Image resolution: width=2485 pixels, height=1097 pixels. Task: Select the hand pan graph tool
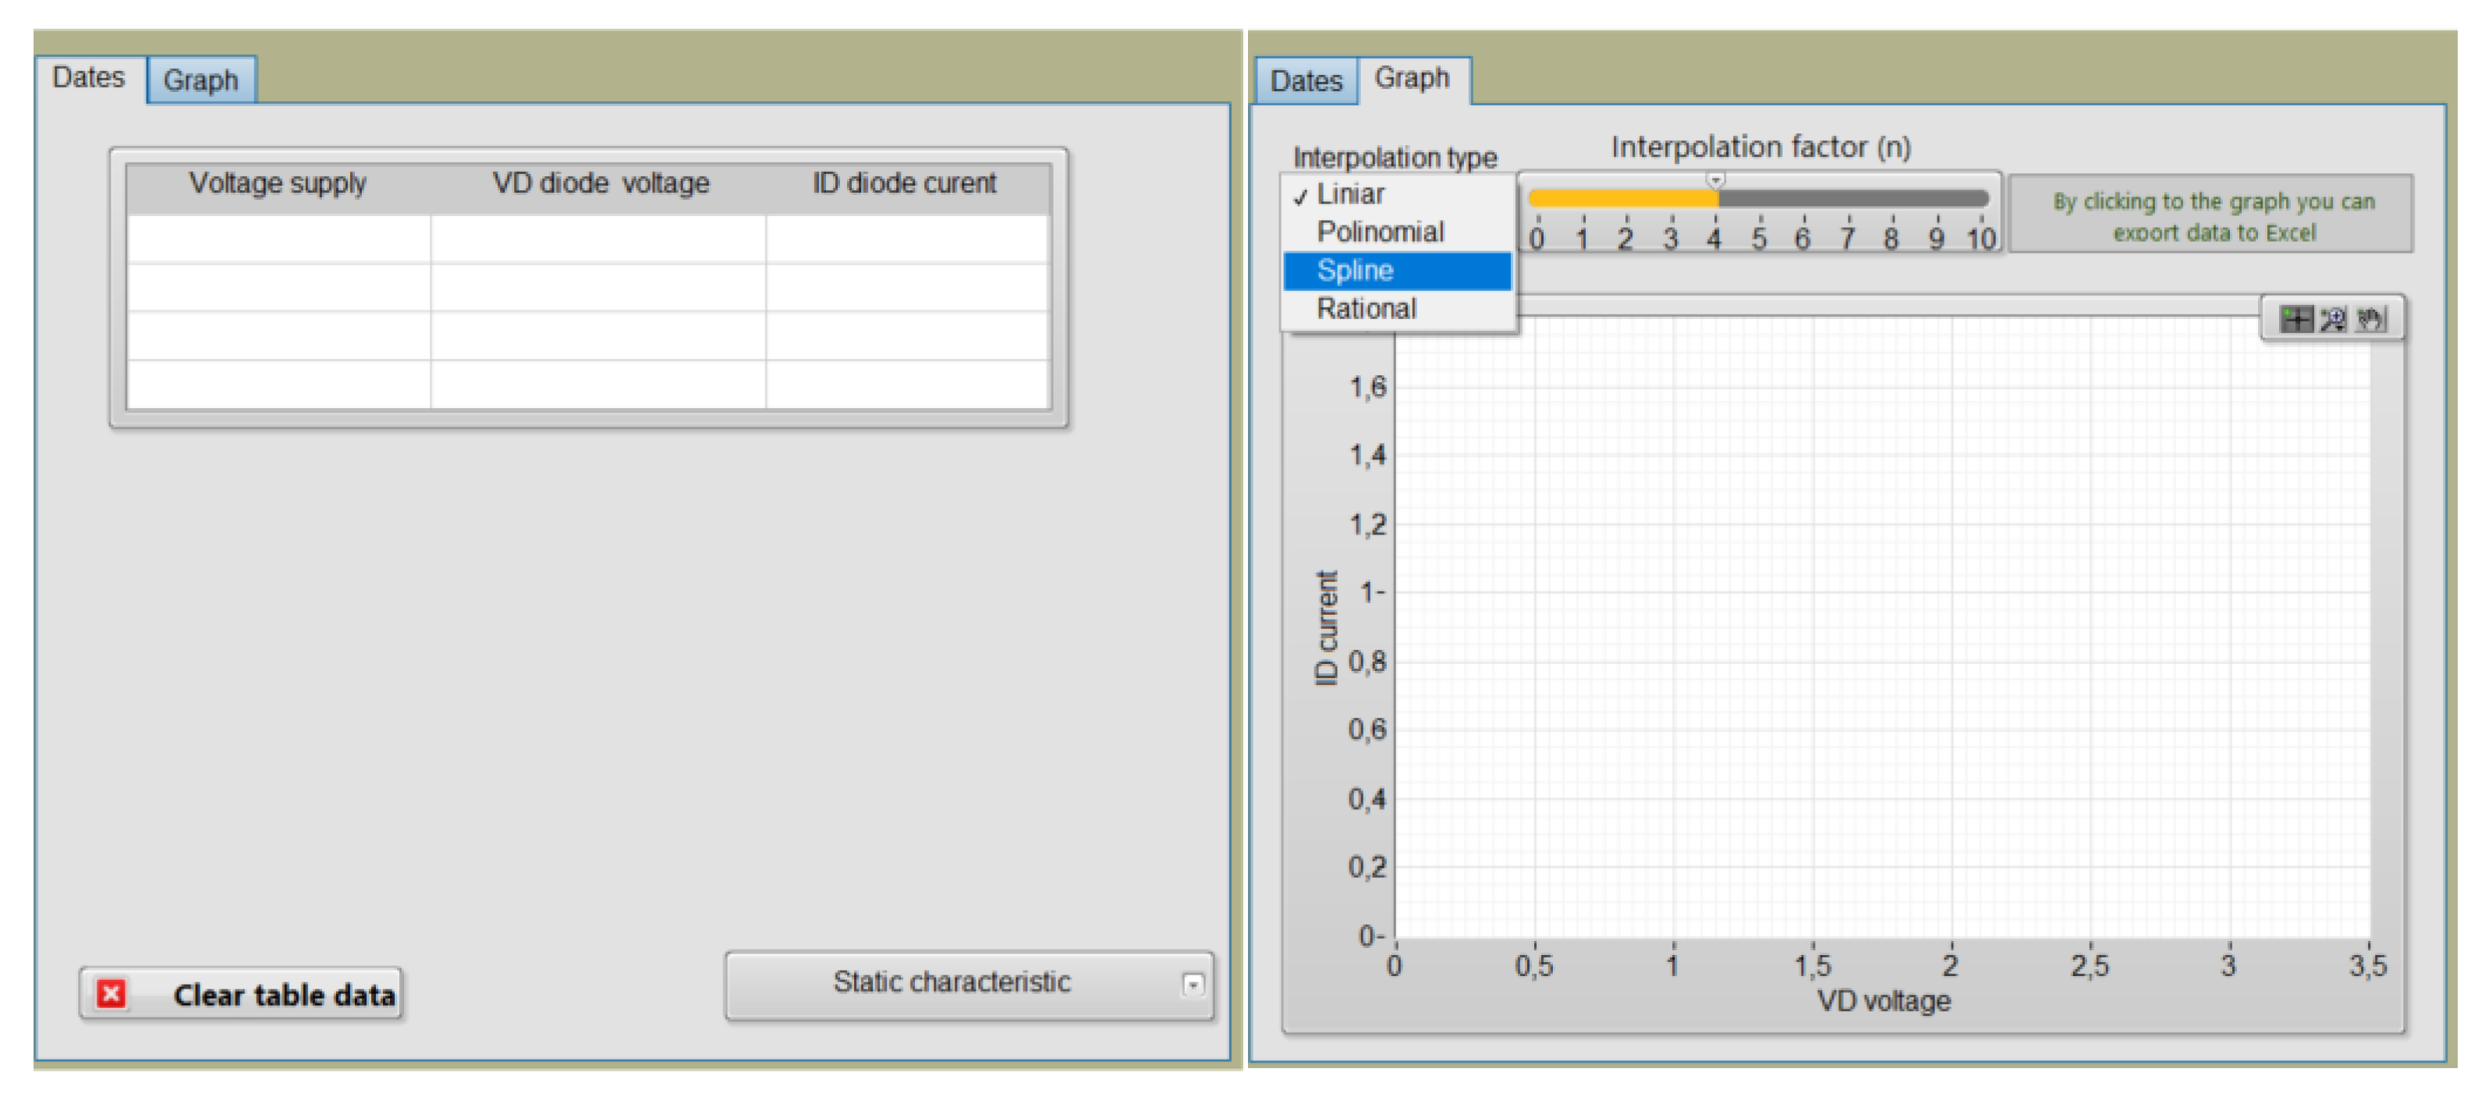2370,319
